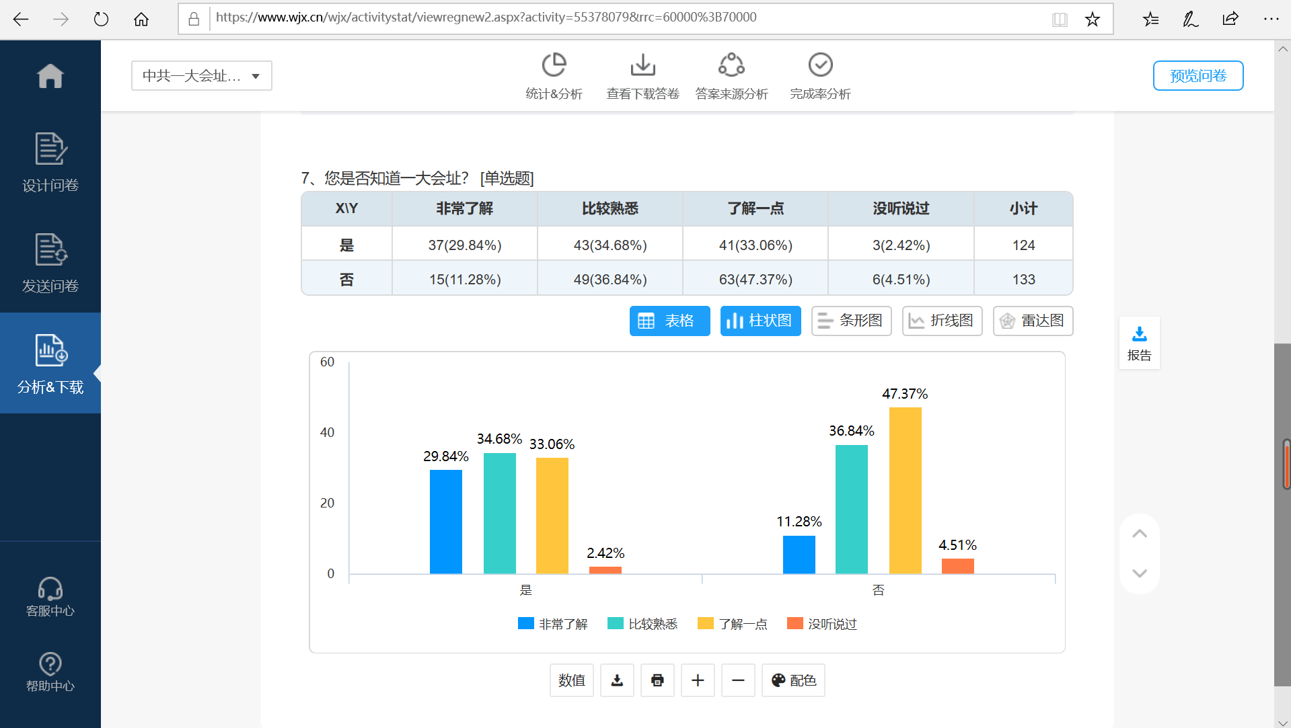The width and height of the screenshot is (1291, 728).
Task: Click the downward chevron navigation arrow
Action: tap(1139, 573)
